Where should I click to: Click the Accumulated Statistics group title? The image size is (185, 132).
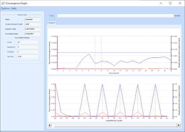22,38
